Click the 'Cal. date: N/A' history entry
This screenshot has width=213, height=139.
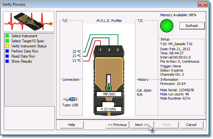click(x=144, y=92)
